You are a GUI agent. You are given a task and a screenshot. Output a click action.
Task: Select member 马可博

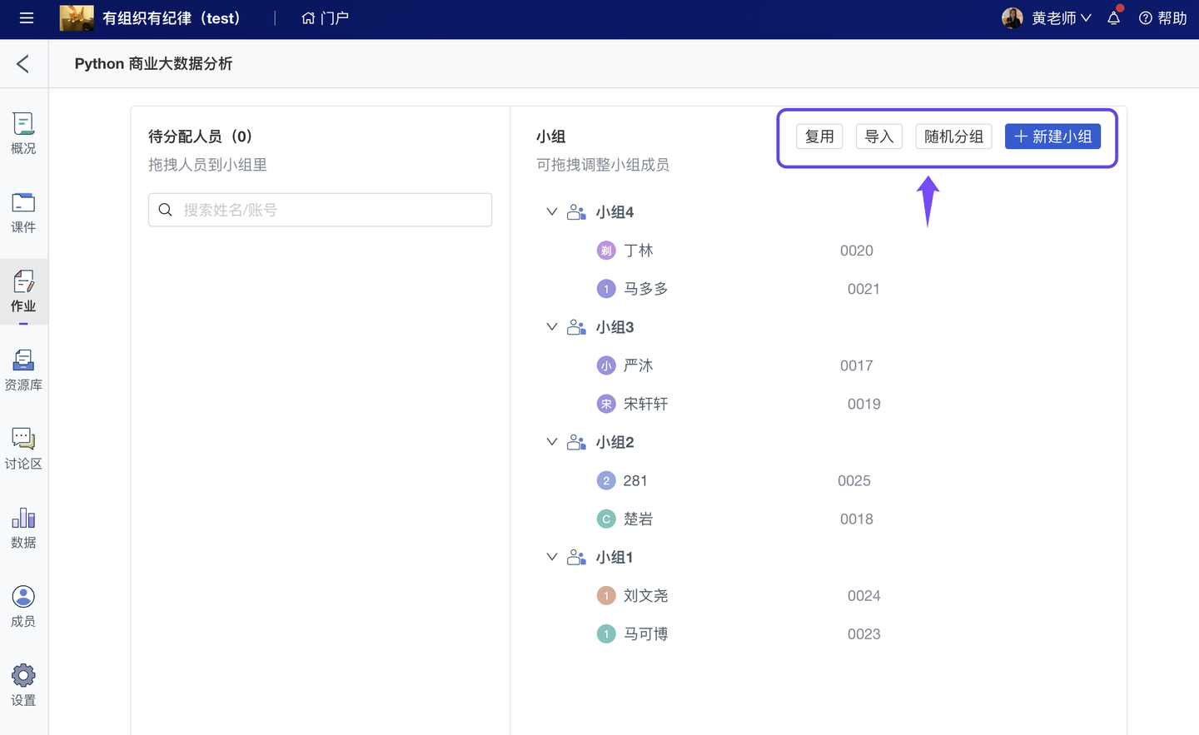[645, 633]
